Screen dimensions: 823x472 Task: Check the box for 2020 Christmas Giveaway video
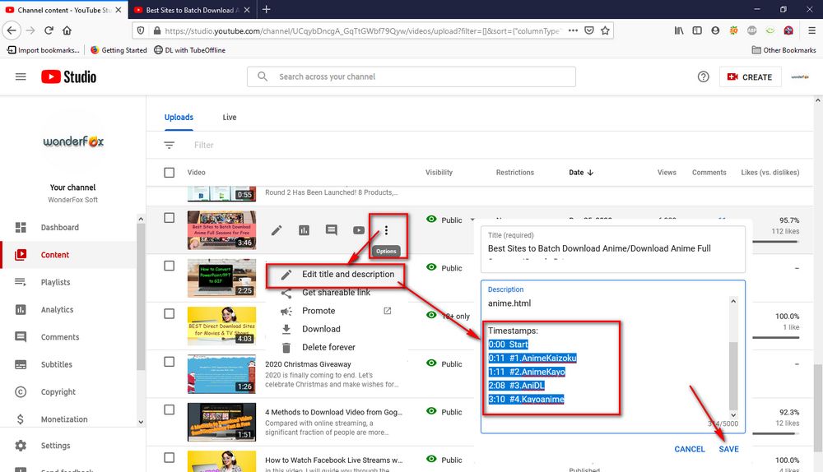[x=169, y=362]
